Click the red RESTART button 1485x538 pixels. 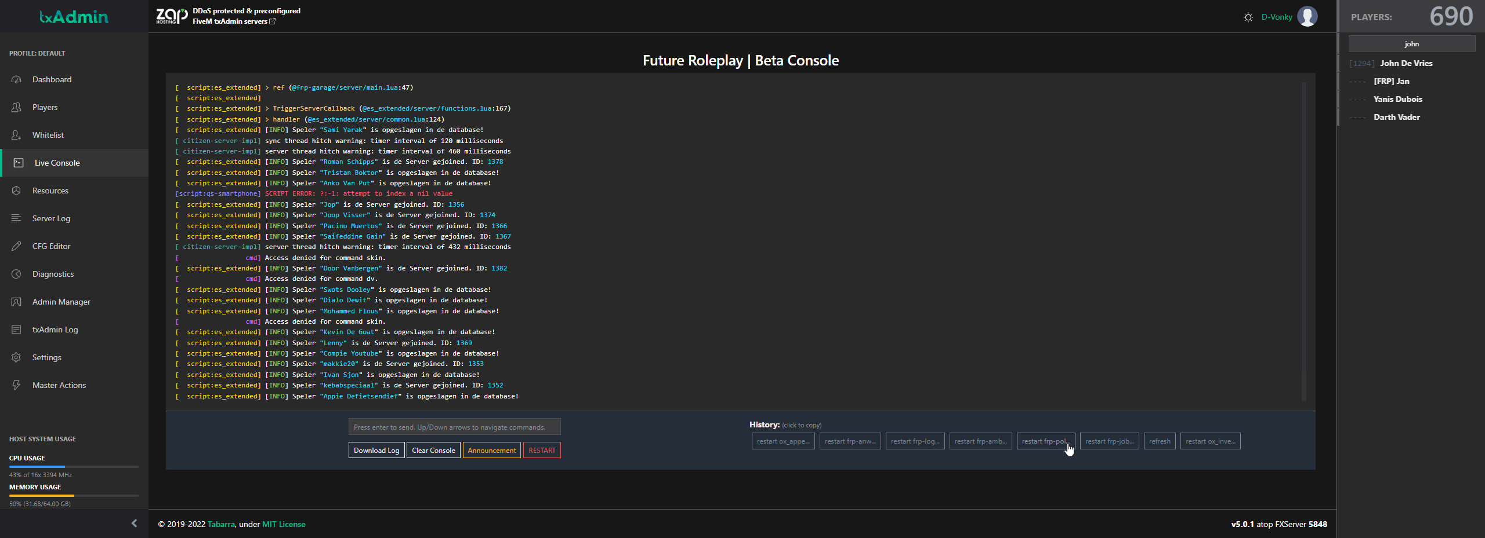(x=542, y=451)
